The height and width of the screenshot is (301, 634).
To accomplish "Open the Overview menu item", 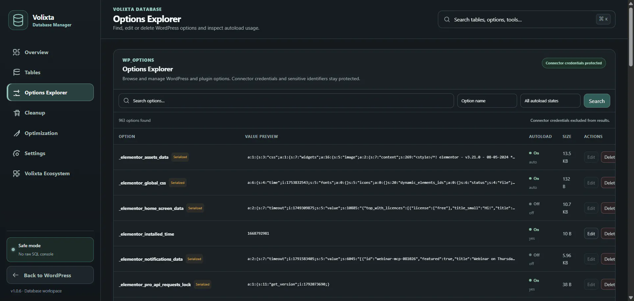I will 50,52.
